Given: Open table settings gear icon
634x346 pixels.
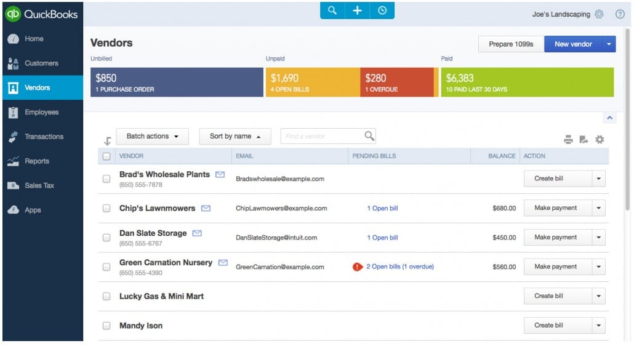Looking at the screenshot, I should point(600,140).
